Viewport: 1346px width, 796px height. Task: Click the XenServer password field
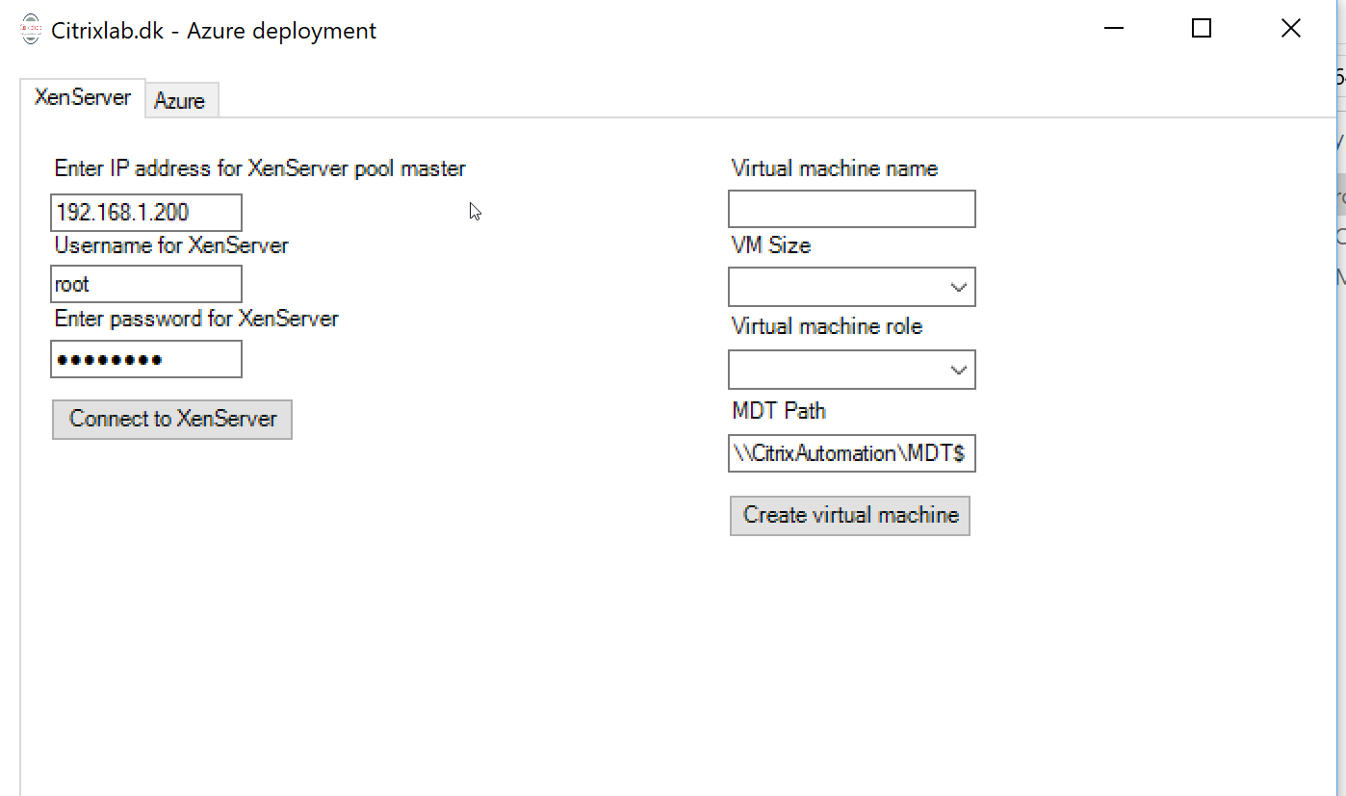146,359
